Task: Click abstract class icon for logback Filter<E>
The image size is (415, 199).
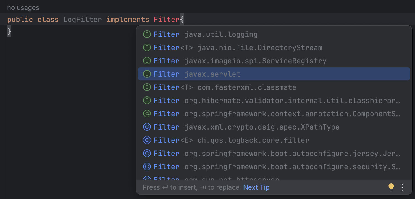Action: 147,140
